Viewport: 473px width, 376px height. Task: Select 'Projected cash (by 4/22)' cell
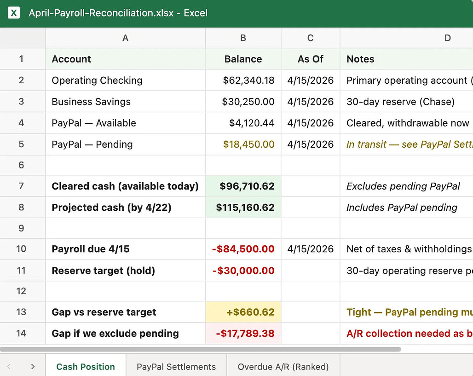126,207
